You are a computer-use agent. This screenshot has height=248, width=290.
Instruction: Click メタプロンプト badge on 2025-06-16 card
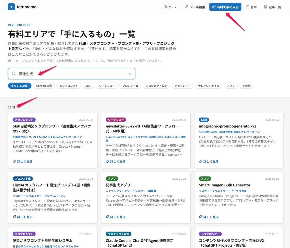[x=210, y=234]
